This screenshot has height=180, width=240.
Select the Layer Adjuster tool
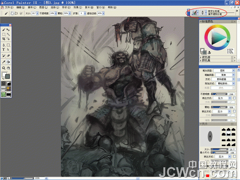click(8, 30)
